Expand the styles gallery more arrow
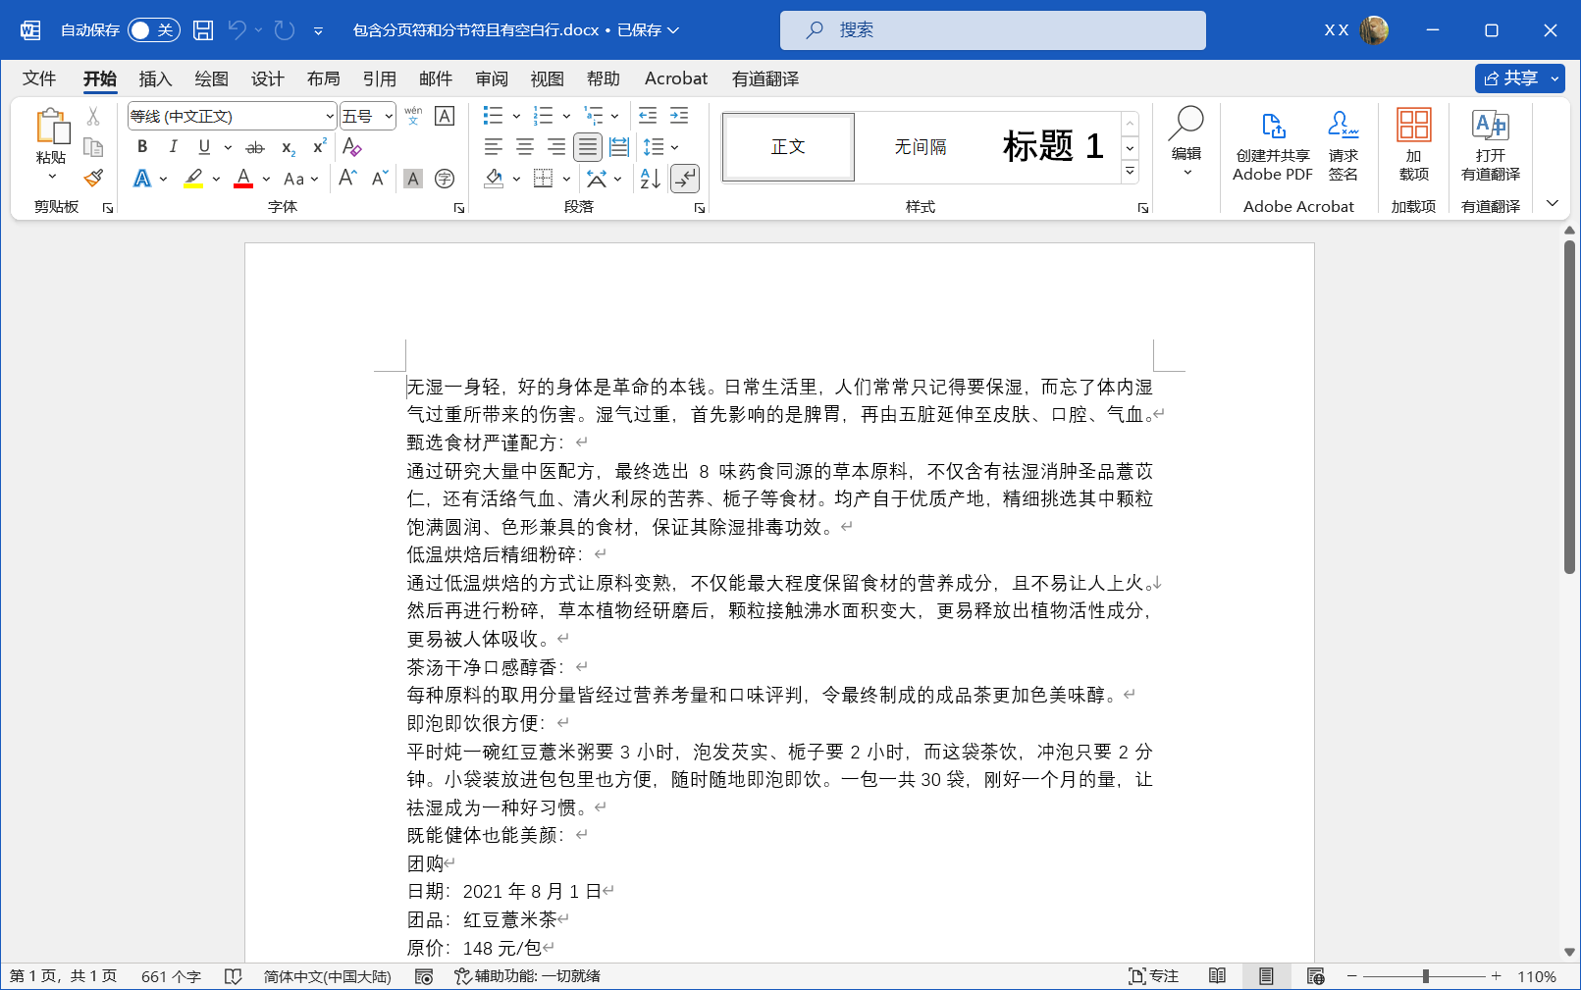 pyautogui.click(x=1130, y=173)
